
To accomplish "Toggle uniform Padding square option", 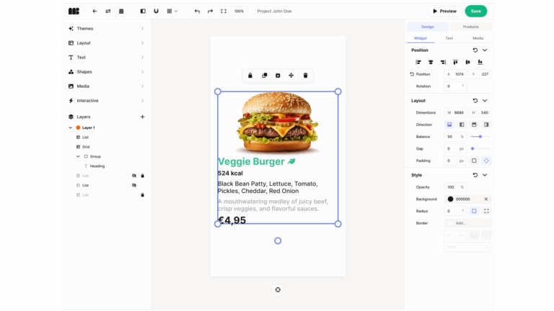I will click(x=474, y=161).
